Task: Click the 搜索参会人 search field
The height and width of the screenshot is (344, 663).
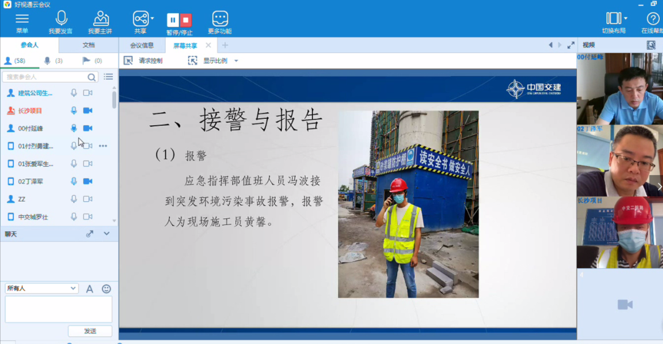Action: [46, 77]
